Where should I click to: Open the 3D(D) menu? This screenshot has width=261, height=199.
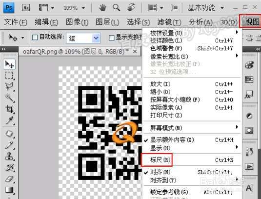point(229,22)
